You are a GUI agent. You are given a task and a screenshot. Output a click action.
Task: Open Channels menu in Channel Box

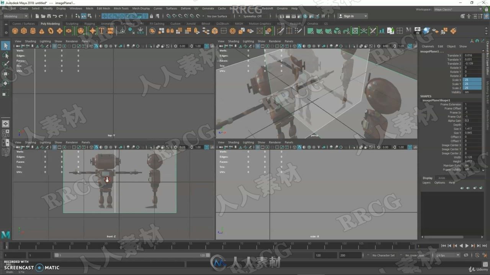click(428, 46)
